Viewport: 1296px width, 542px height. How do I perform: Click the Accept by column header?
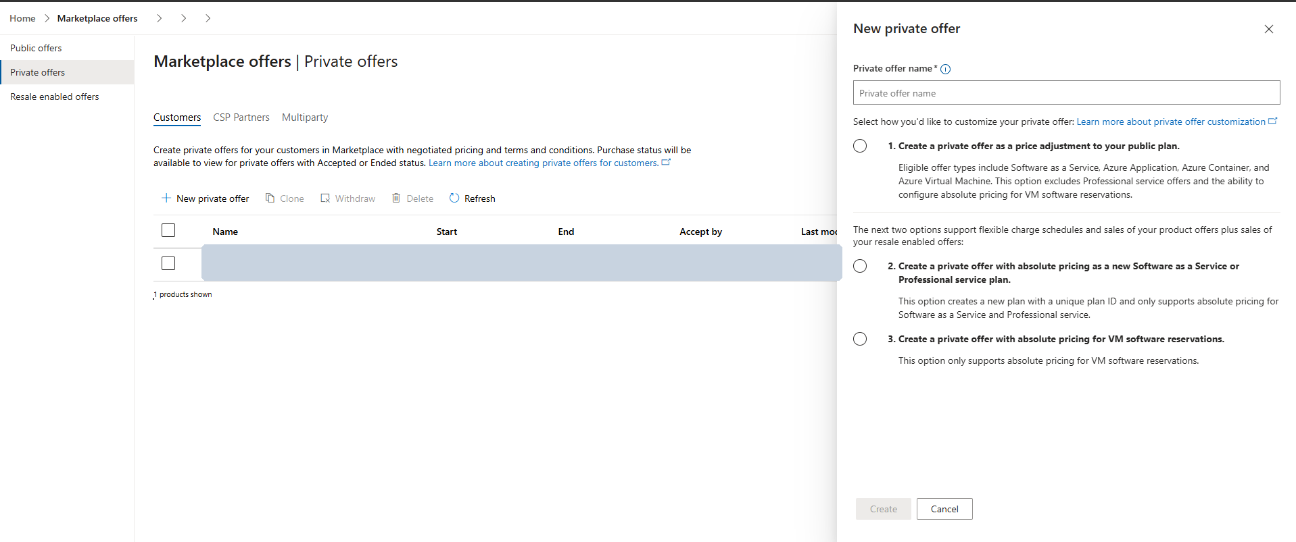click(701, 232)
